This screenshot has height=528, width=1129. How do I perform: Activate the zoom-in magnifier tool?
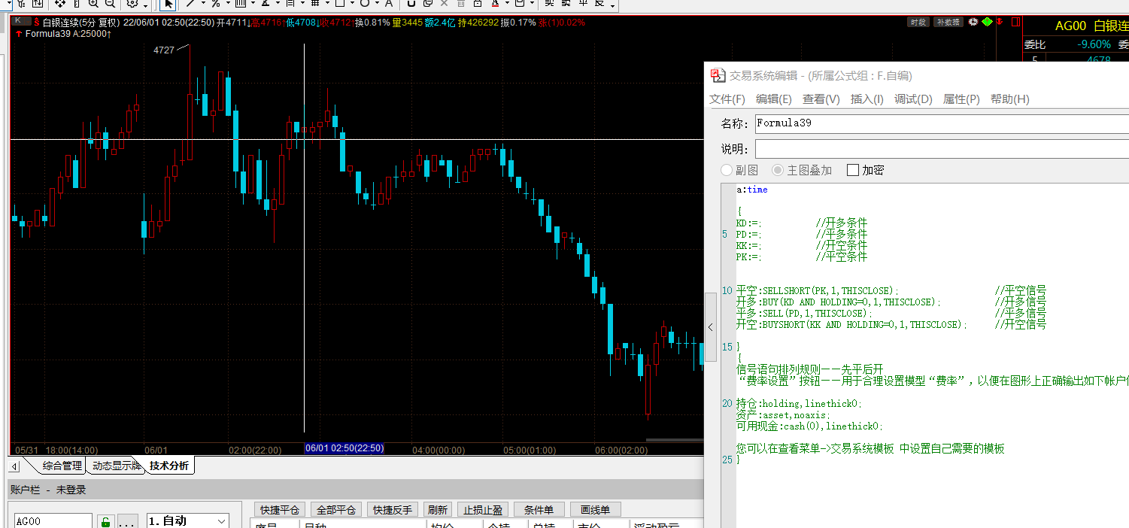click(93, 4)
